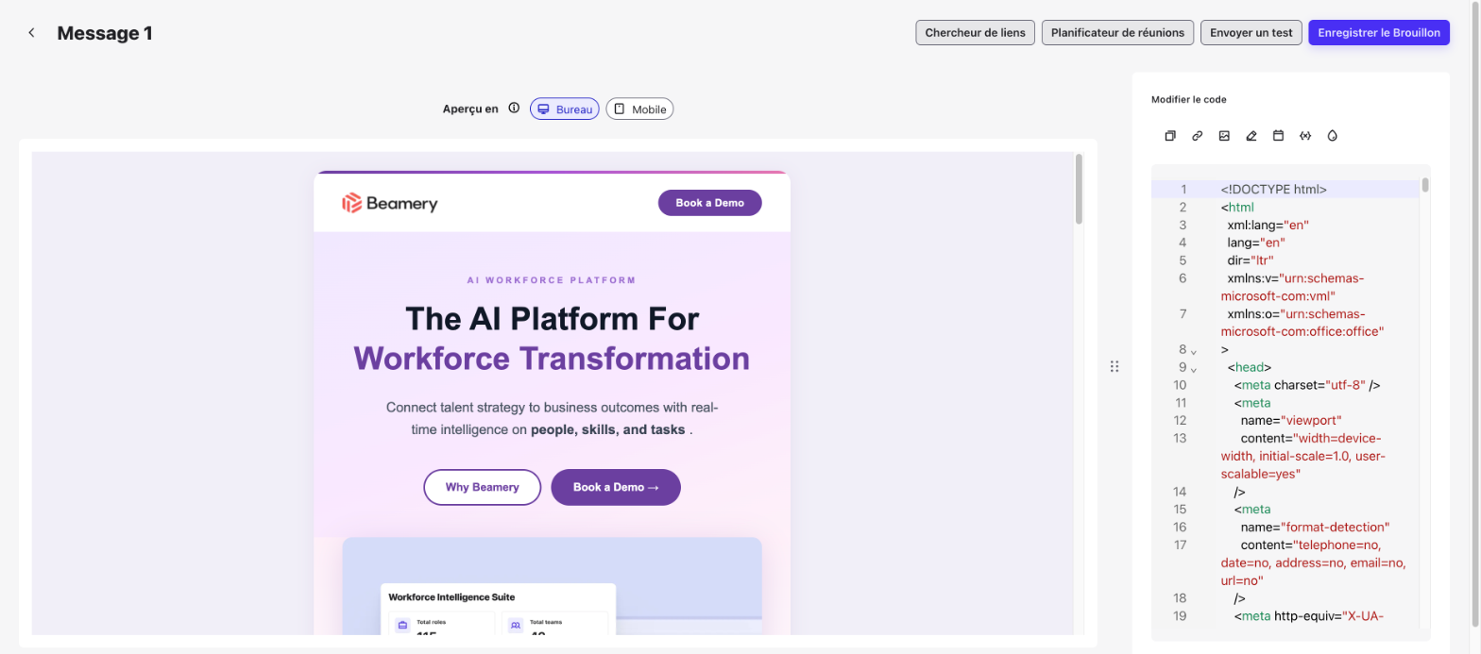Open Planificateur de réunions
Viewport: 1481px width, 654px height.
point(1117,33)
